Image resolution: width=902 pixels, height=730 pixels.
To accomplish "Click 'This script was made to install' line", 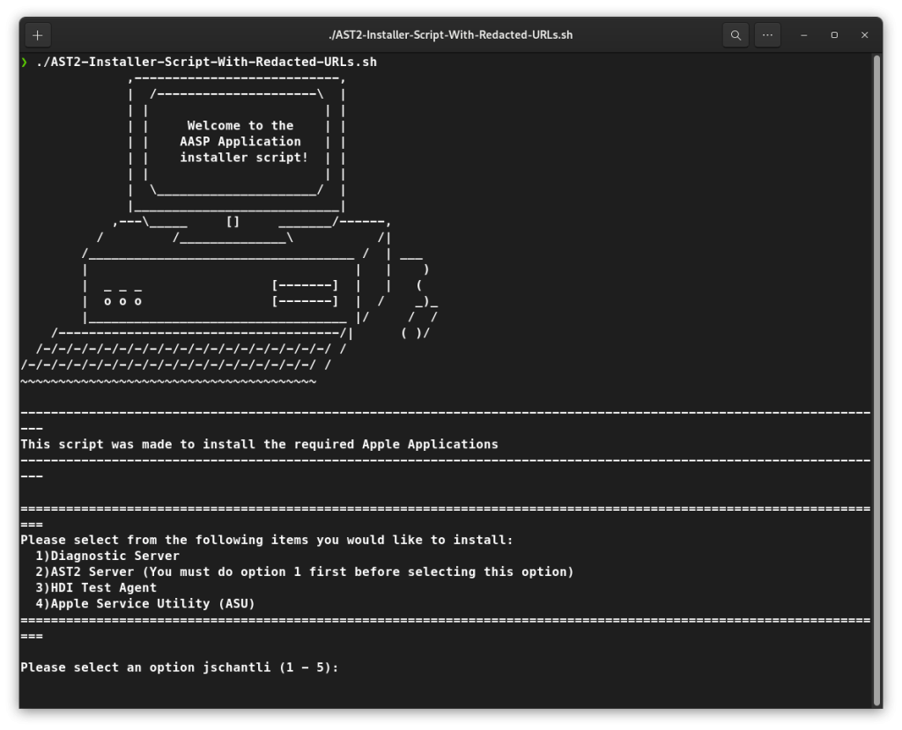I will (260, 444).
